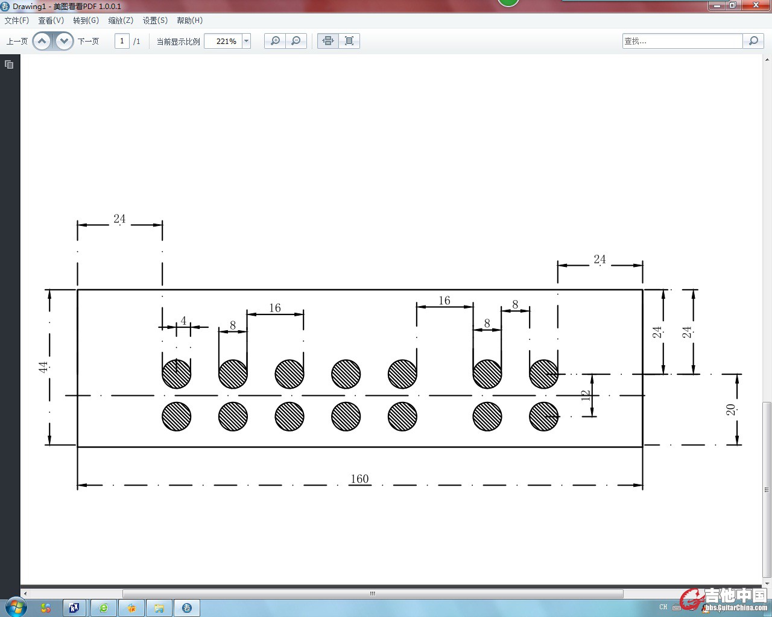
Task: Click the 下一页 label
Action: pos(88,42)
